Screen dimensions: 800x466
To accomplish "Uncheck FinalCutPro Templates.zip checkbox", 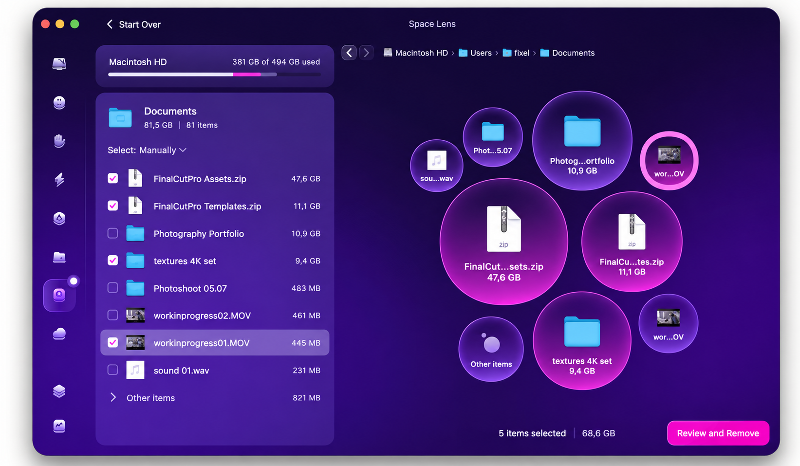I will [x=113, y=206].
